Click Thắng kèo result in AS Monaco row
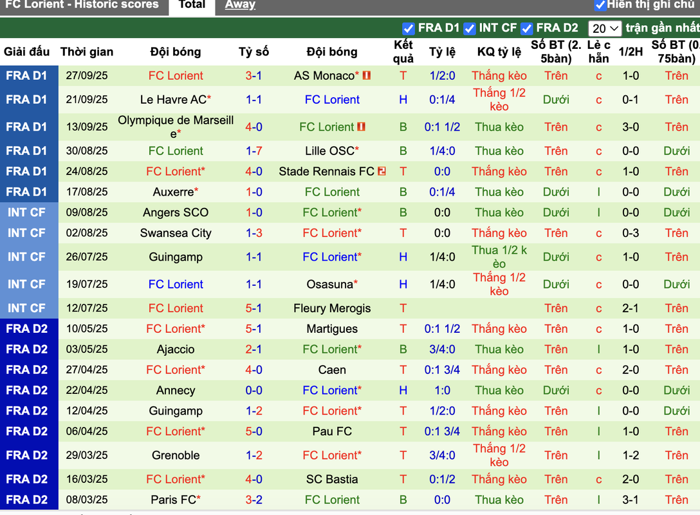700x515 pixels. [499, 75]
